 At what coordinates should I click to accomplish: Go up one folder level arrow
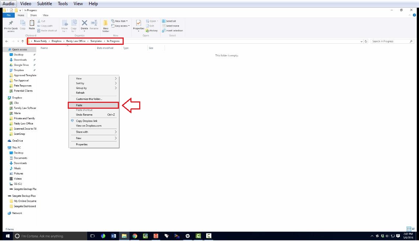click(x=22, y=42)
